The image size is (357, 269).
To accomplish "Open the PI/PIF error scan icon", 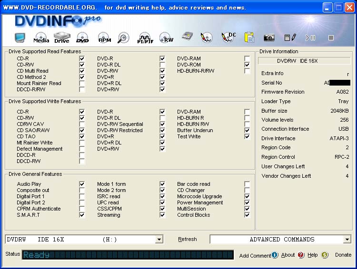I will 145,38.
